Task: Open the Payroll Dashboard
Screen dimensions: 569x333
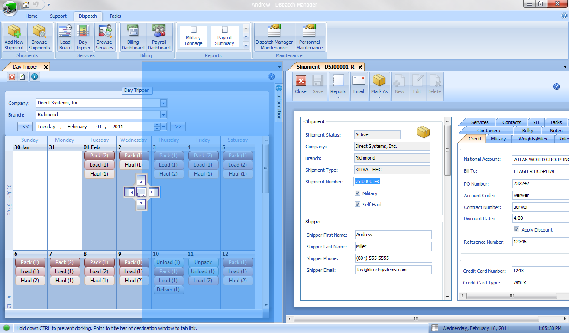Action: [x=159, y=37]
